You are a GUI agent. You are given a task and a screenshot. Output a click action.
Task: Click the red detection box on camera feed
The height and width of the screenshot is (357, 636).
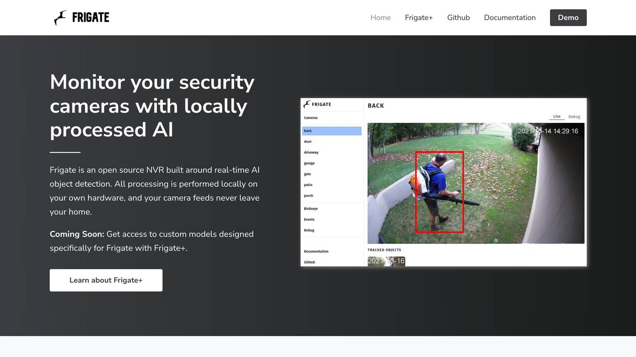pyautogui.click(x=440, y=192)
